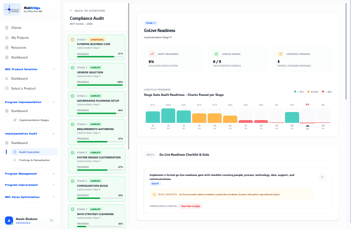This screenshot has width=351, height=229.
Task: Click the S2 bar in the chart
Action: [169, 116]
